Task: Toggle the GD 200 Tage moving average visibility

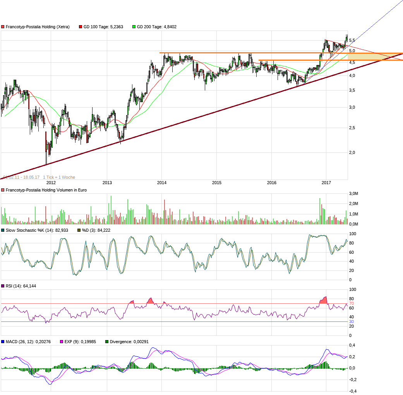Action: (x=133, y=27)
